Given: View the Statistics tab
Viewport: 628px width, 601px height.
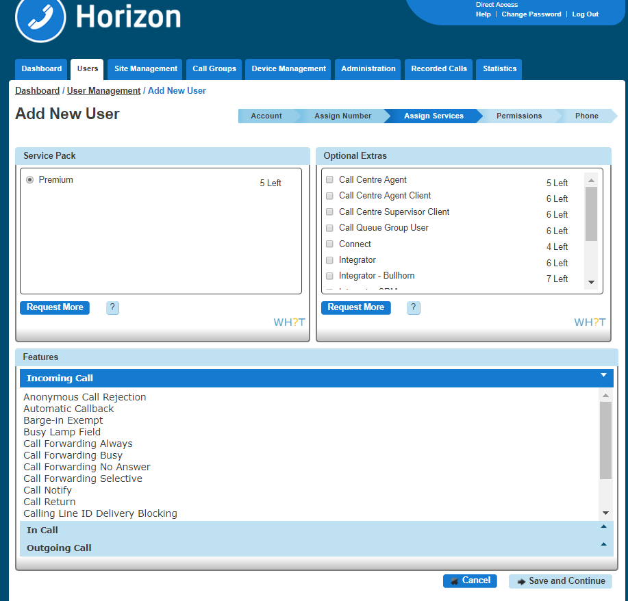Looking at the screenshot, I should click(x=499, y=69).
